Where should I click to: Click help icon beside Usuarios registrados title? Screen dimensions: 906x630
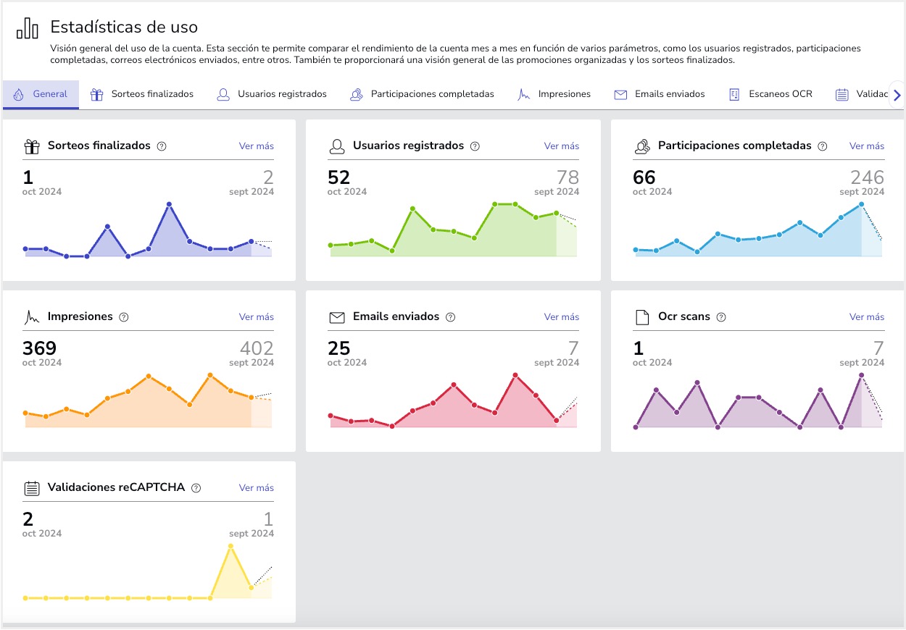point(475,146)
